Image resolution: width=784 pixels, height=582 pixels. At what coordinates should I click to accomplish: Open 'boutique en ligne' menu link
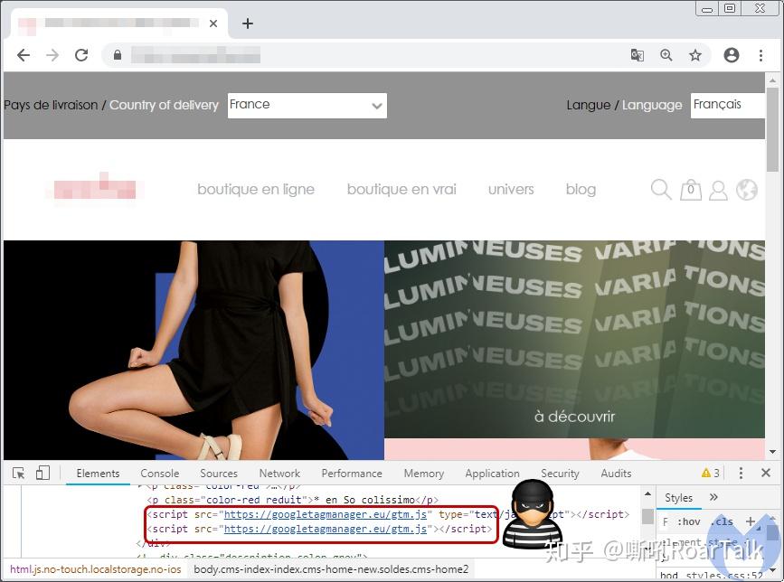coord(256,190)
